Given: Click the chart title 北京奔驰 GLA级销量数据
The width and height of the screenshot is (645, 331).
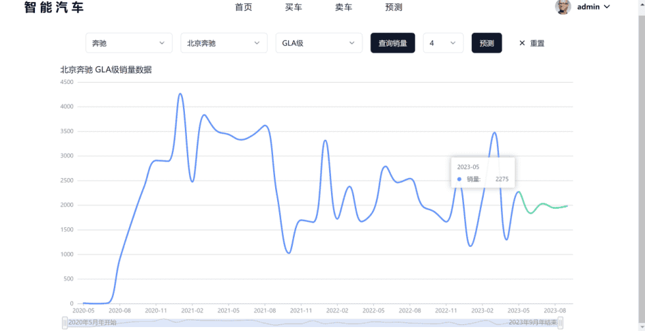Looking at the screenshot, I should click(x=106, y=70).
